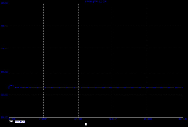
Task: Click the 300.000 y-axis value
Action: coord(5,72)
